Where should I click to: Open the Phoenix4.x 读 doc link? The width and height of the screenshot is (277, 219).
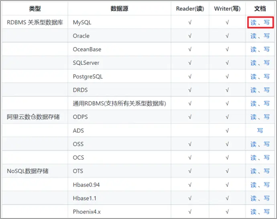pos(253,212)
